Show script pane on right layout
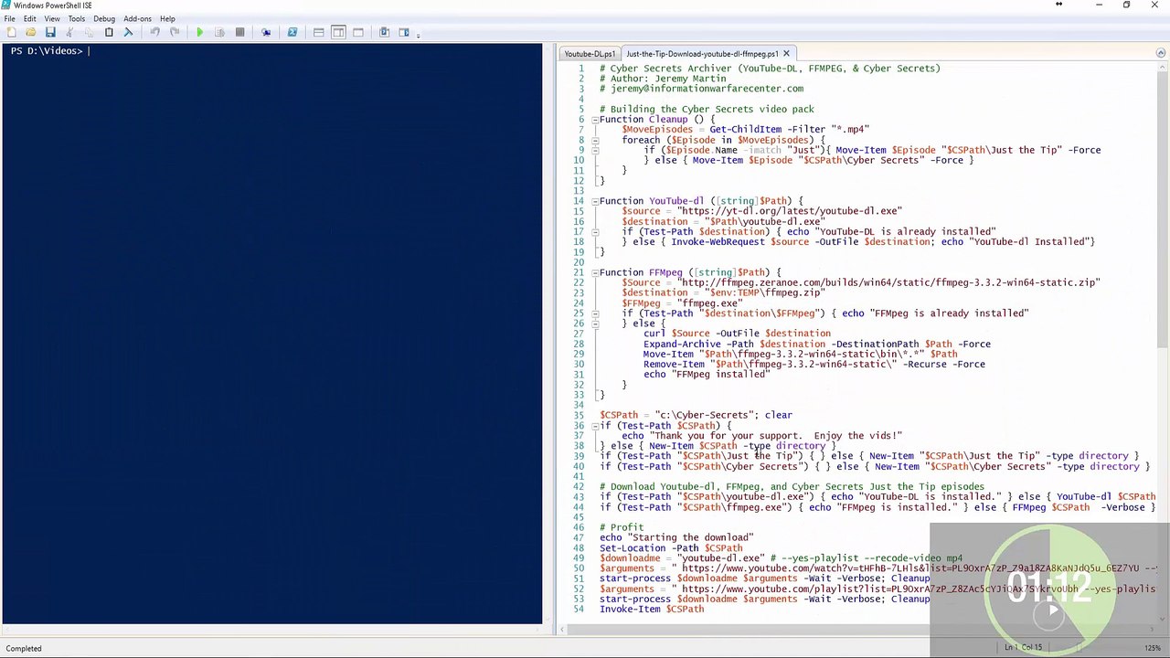 (338, 32)
